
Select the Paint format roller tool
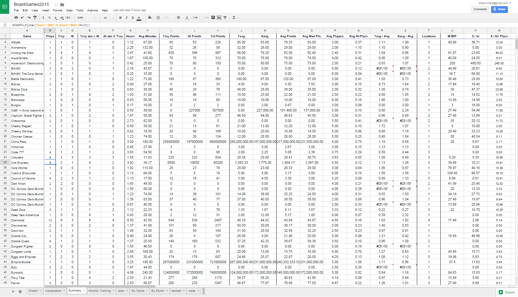click(35, 18)
